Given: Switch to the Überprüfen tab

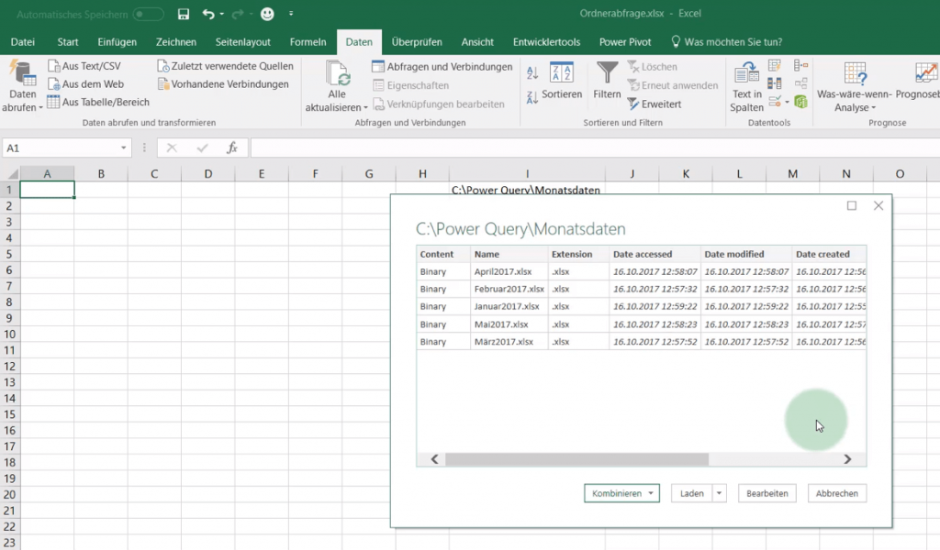Looking at the screenshot, I should 417,42.
